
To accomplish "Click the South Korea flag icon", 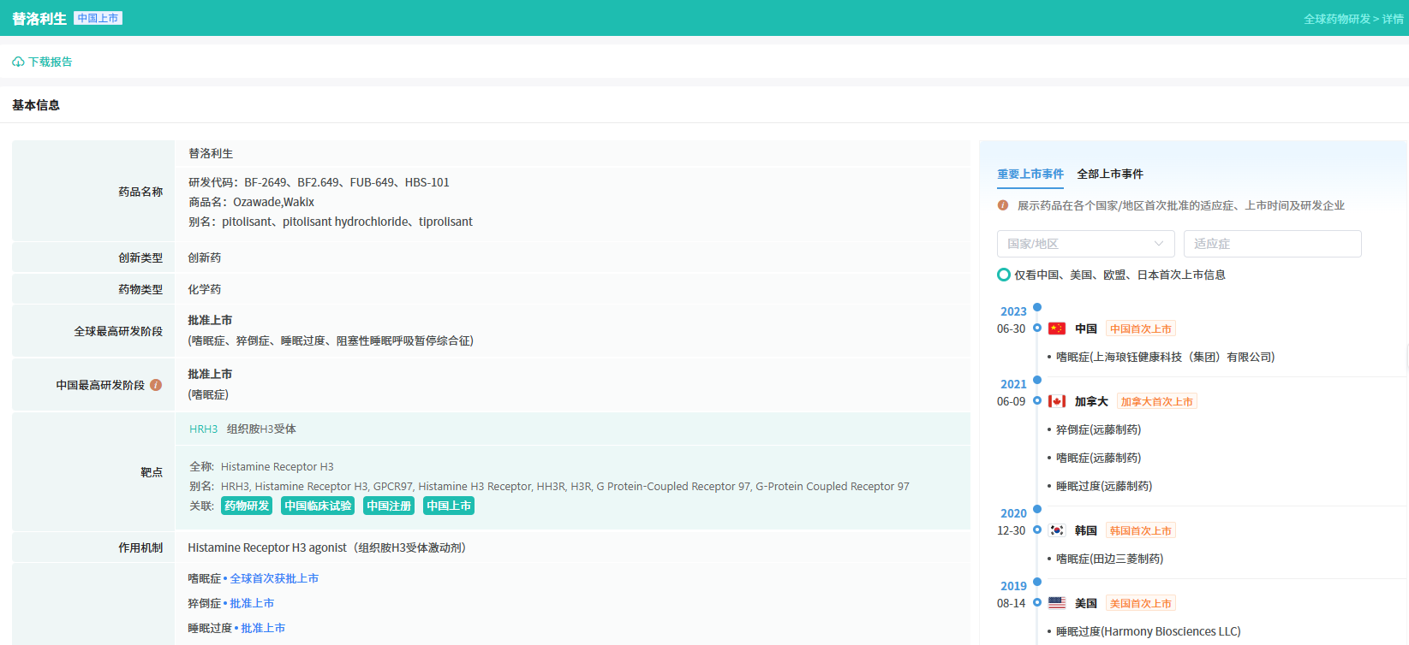I will (1057, 530).
